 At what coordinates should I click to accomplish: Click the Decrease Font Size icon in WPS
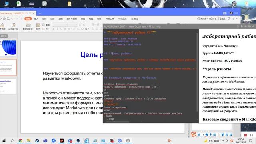pos(84,24)
